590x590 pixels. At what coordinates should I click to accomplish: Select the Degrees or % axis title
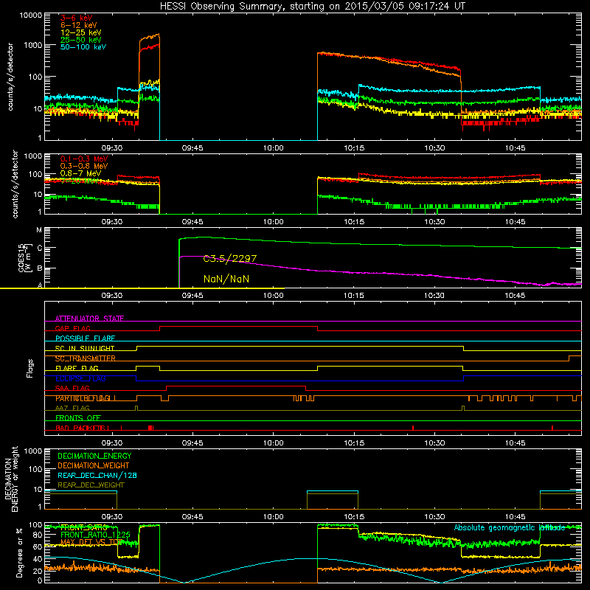18,552
